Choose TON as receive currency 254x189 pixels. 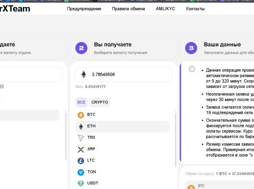[x=122, y=172]
